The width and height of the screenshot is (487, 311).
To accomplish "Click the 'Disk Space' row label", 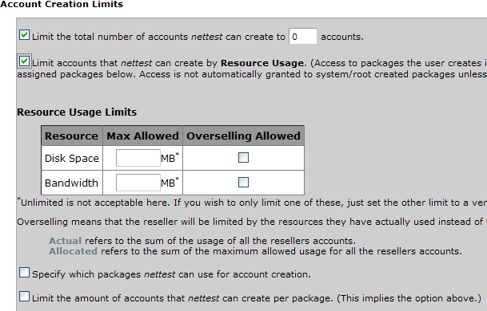I will pos(72,158).
